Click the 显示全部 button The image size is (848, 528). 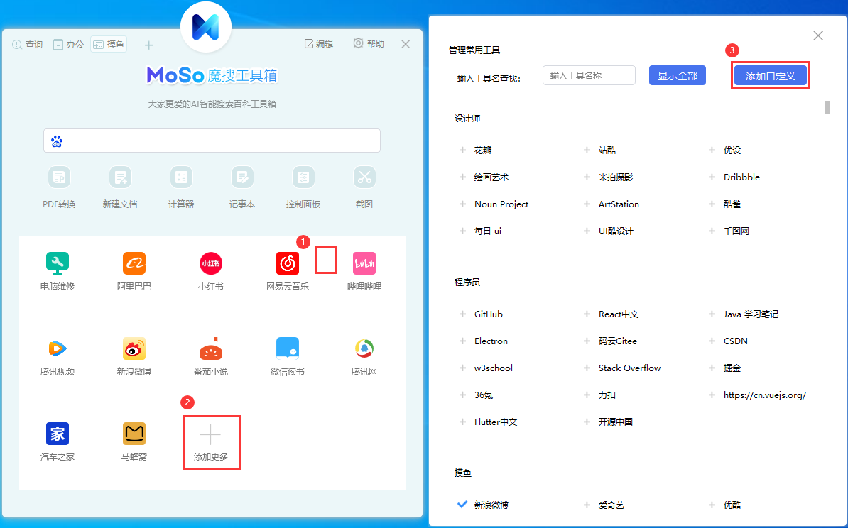pyautogui.click(x=677, y=75)
